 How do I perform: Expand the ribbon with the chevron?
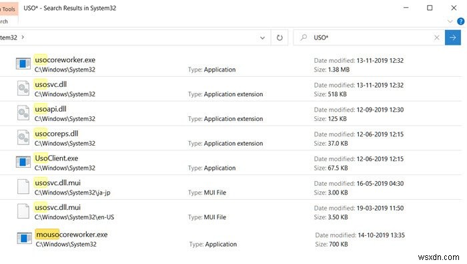point(450,21)
